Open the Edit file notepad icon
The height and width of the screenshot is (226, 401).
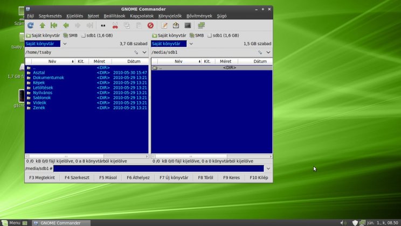(164, 25)
